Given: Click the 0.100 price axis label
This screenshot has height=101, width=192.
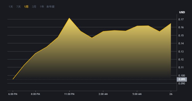Looking at the screenshot, I should [182, 76].
